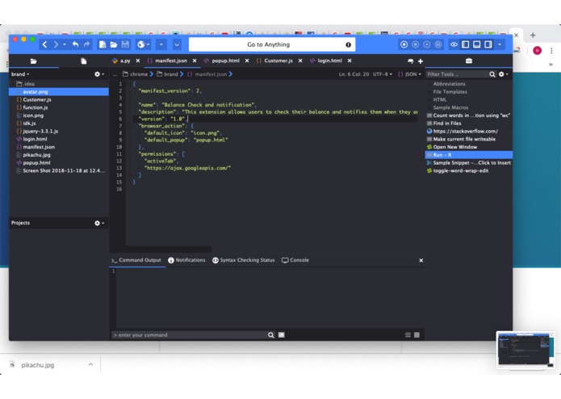Open Places settings gear menu
Screen dimensions: 561x399
click(x=99, y=74)
